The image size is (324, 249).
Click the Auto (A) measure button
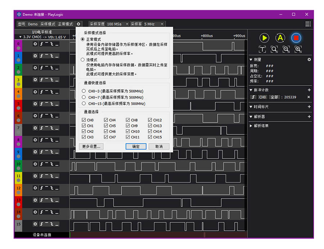click(280, 38)
